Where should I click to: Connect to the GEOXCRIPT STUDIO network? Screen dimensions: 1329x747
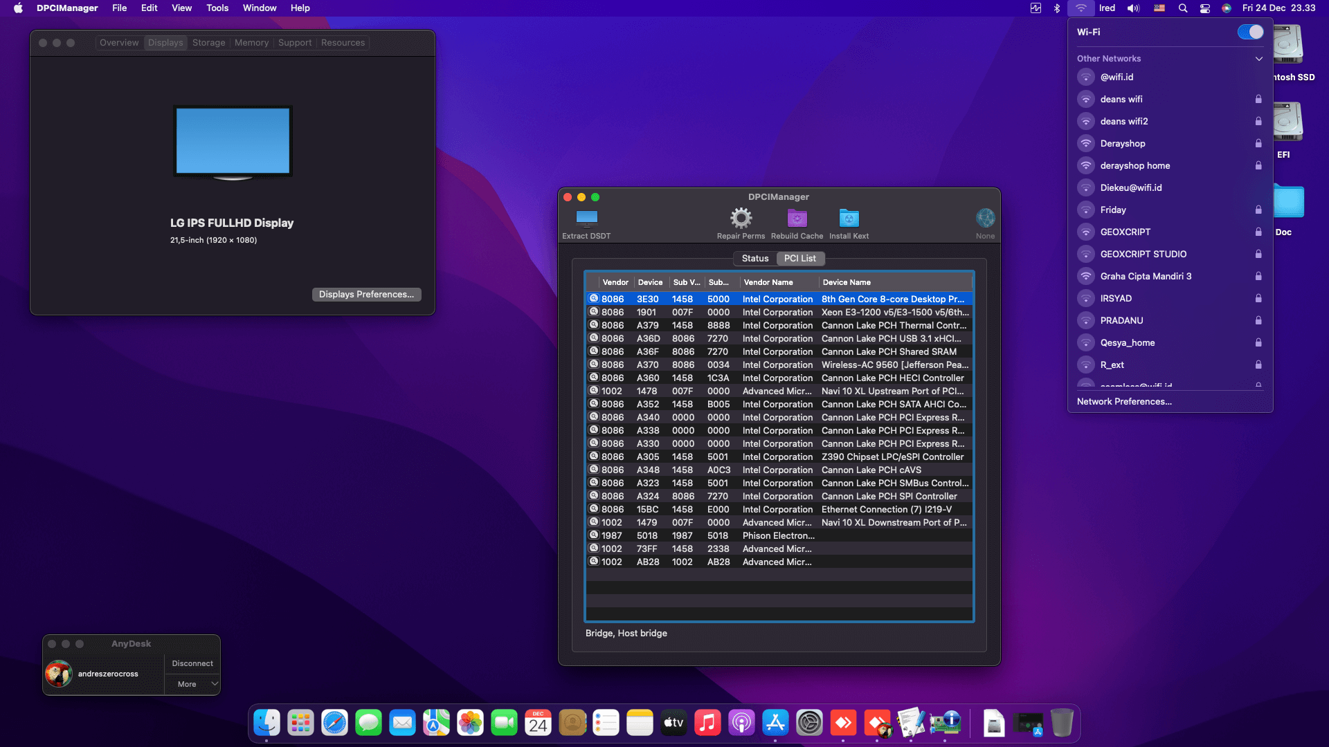click(1170, 255)
